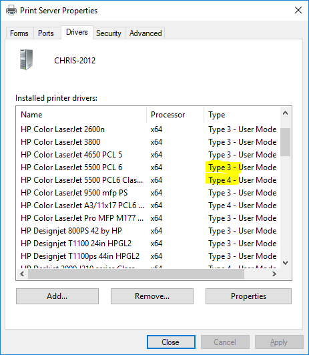Click Type 4 cell for A3/11x17 PCL6 row

pyautogui.click(x=242, y=206)
